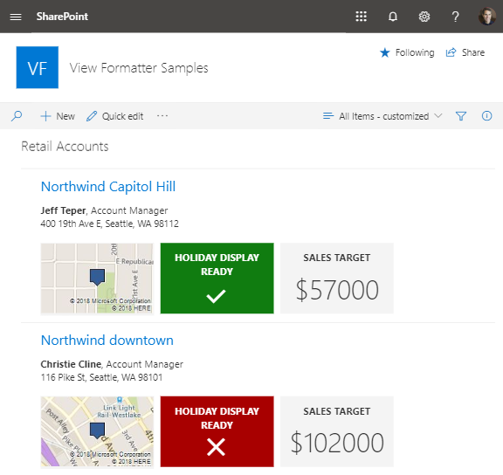The height and width of the screenshot is (475, 503).
Task: Share this site
Action: [465, 52]
